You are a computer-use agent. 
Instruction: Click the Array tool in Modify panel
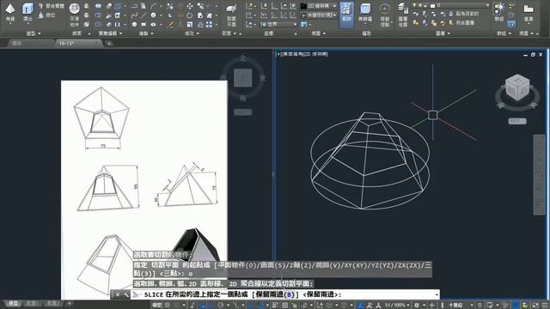209,25
